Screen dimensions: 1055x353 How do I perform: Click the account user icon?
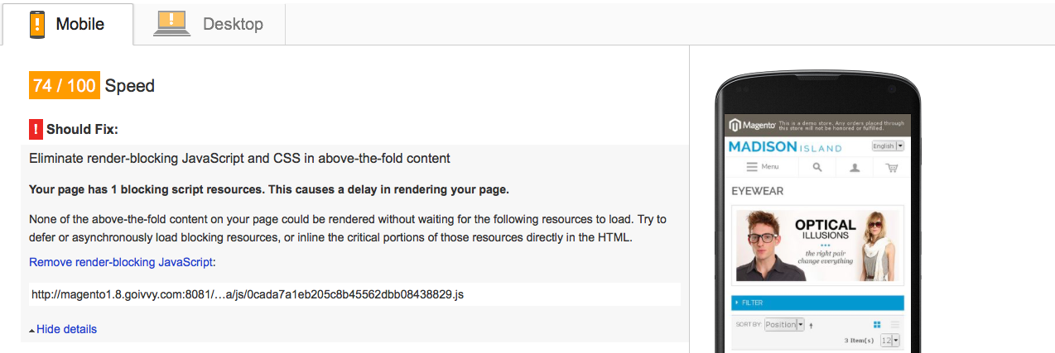point(855,167)
